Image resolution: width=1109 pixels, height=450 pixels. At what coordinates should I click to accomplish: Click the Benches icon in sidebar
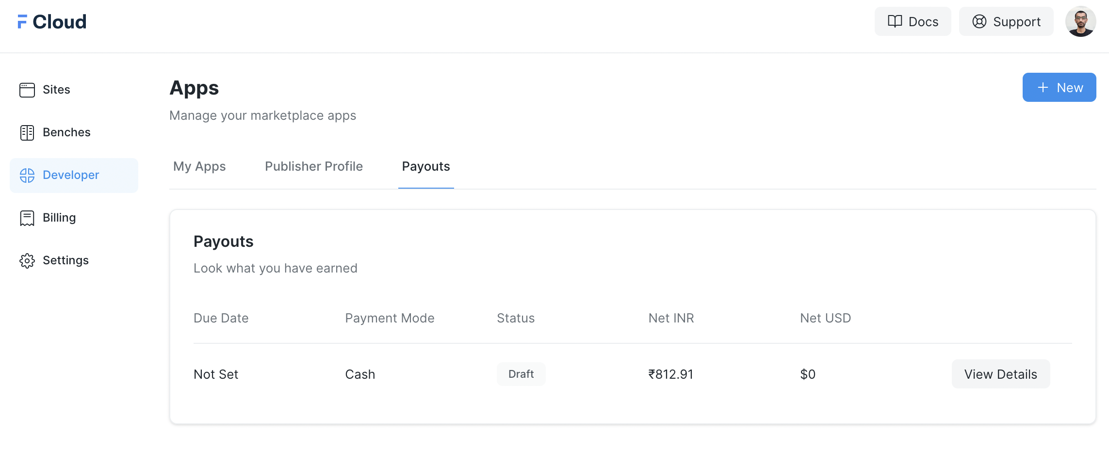coord(27,132)
